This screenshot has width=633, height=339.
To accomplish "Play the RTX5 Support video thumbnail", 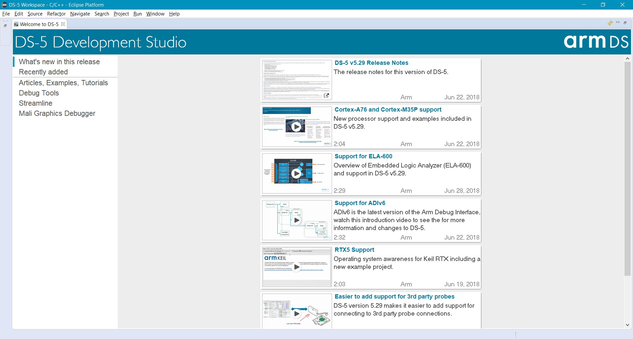I will [296, 267].
